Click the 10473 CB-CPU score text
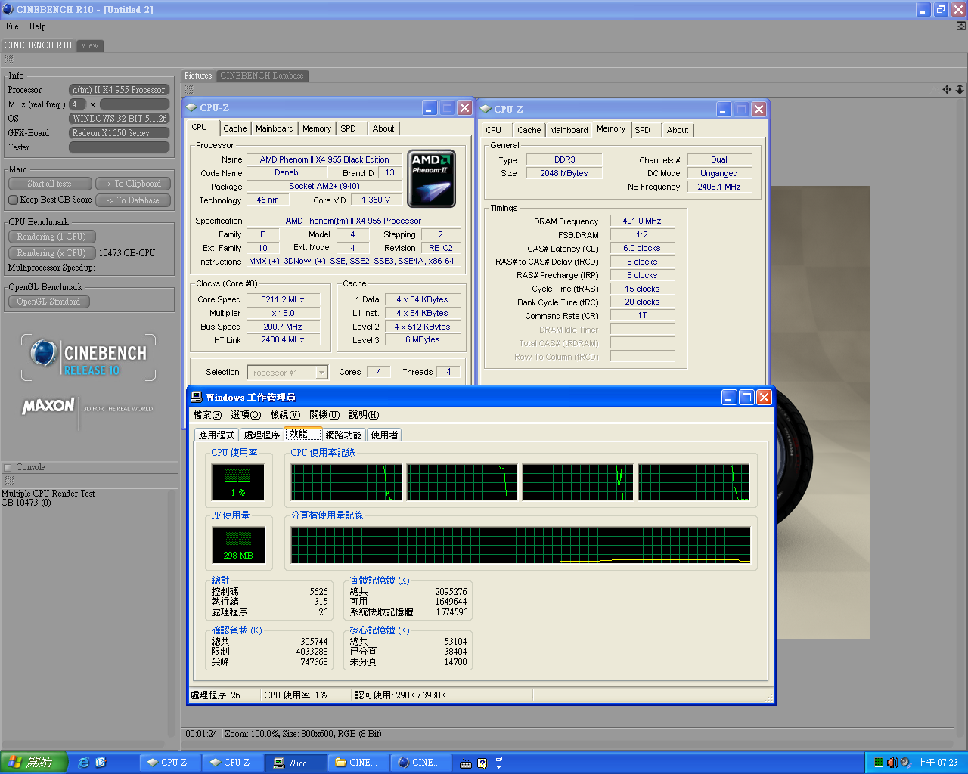 pyautogui.click(x=127, y=253)
